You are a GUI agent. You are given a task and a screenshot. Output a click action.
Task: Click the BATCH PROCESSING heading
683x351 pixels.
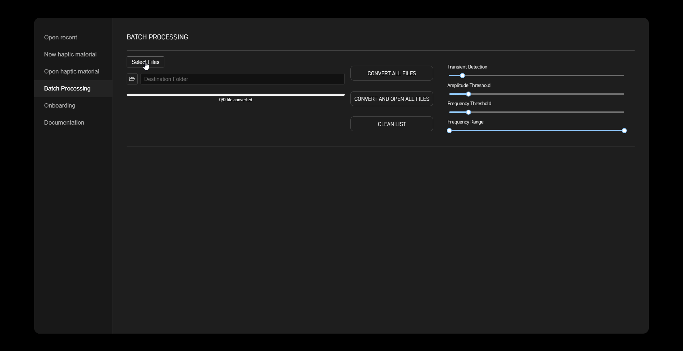tap(157, 37)
